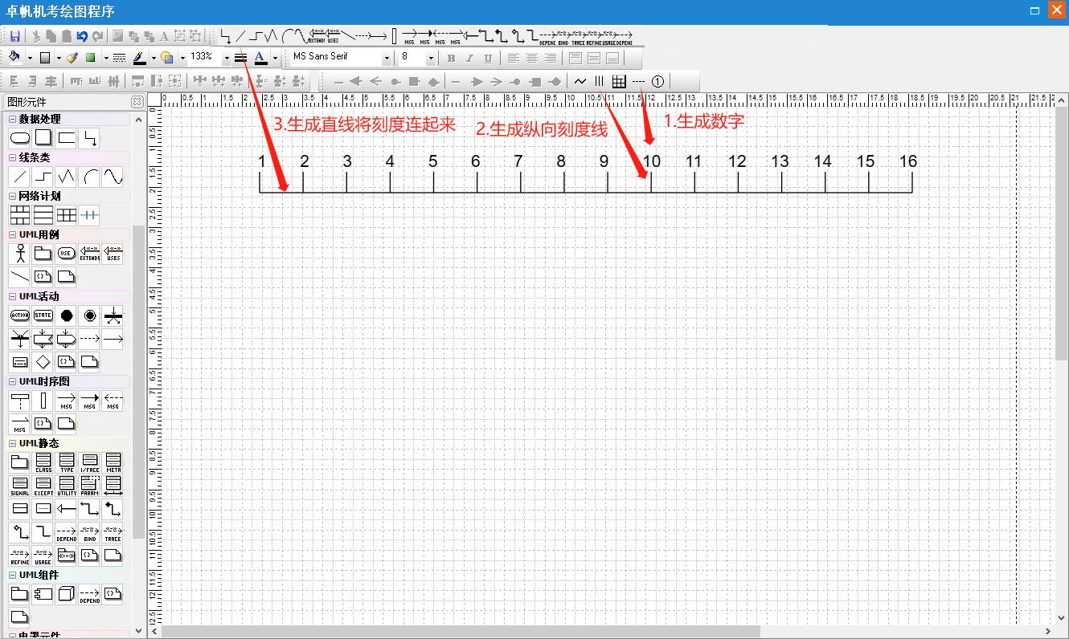Click the number 16 label on canvas

[908, 161]
